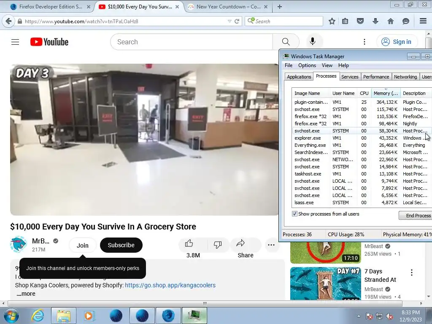Open Task Manager View menu
Image resolution: width=432 pixels, height=324 pixels.
click(327, 65)
